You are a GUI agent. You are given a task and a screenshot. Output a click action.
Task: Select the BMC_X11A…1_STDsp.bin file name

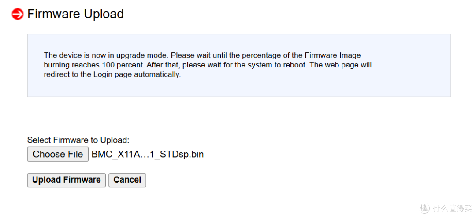click(147, 154)
